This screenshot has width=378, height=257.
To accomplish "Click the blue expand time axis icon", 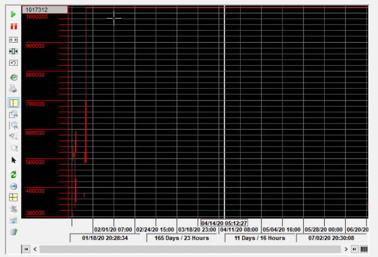I will point(14,51).
